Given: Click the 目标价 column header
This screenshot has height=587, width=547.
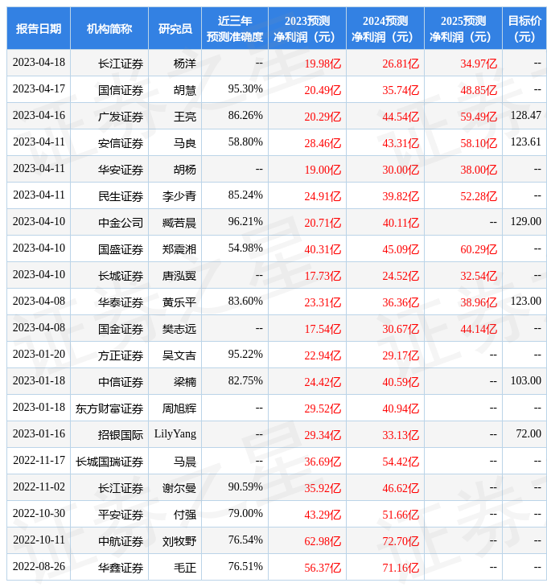Looking at the screenshot, I should pos(524,28).
